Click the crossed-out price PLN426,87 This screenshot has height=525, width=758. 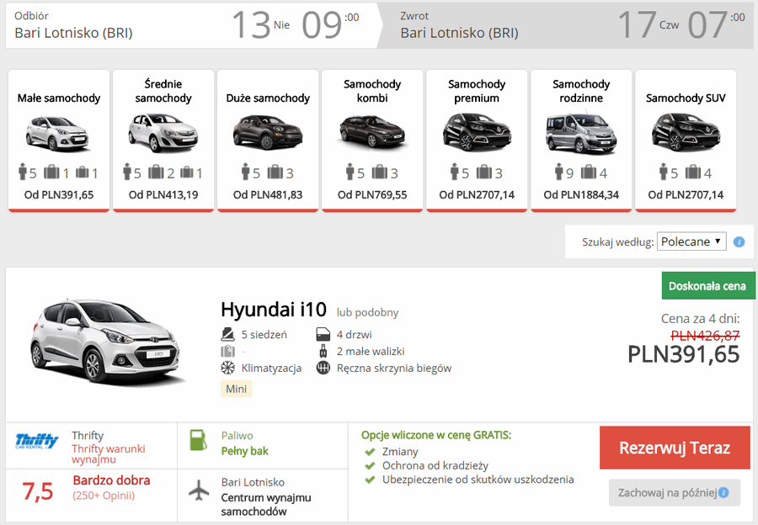coord(705,335)
